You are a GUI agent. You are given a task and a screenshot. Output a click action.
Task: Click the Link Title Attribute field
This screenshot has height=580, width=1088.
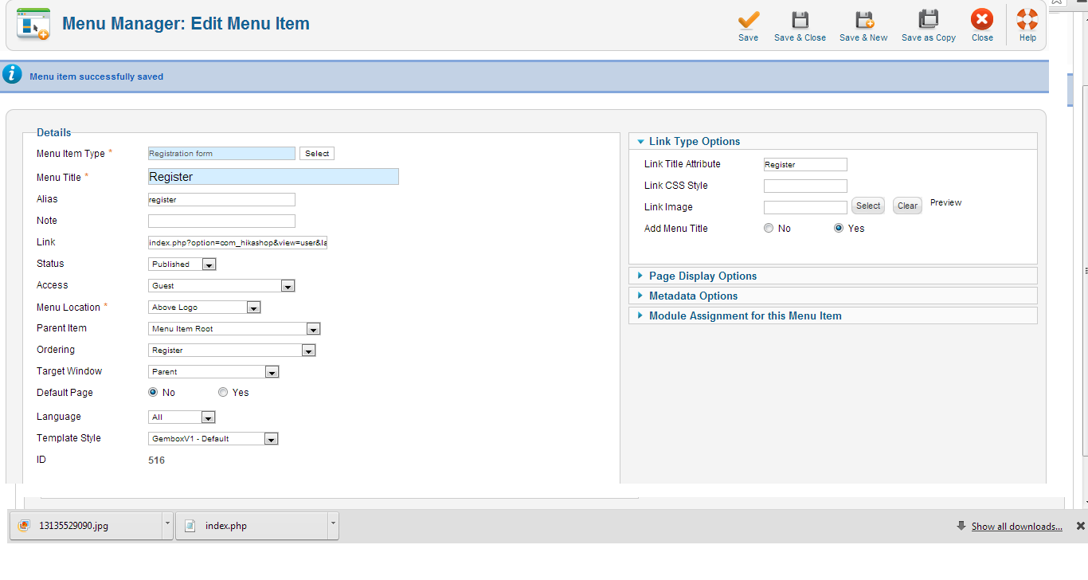(805, 164)
